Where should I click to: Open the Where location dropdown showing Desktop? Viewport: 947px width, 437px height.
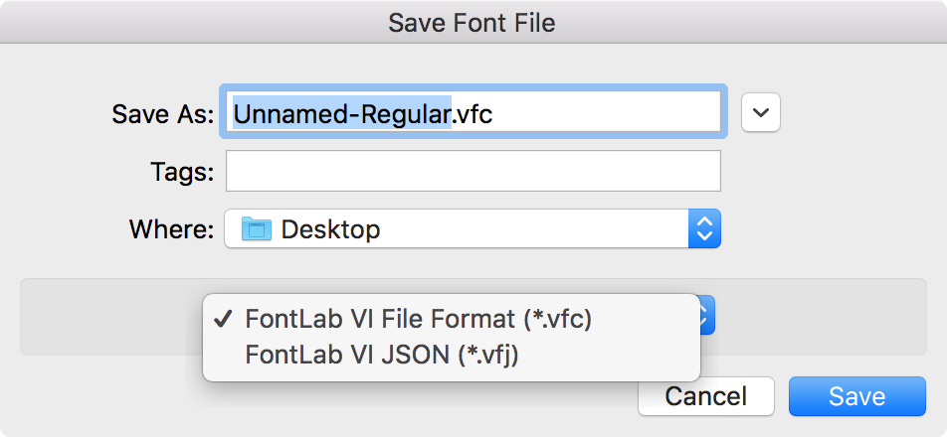[473, 228]
